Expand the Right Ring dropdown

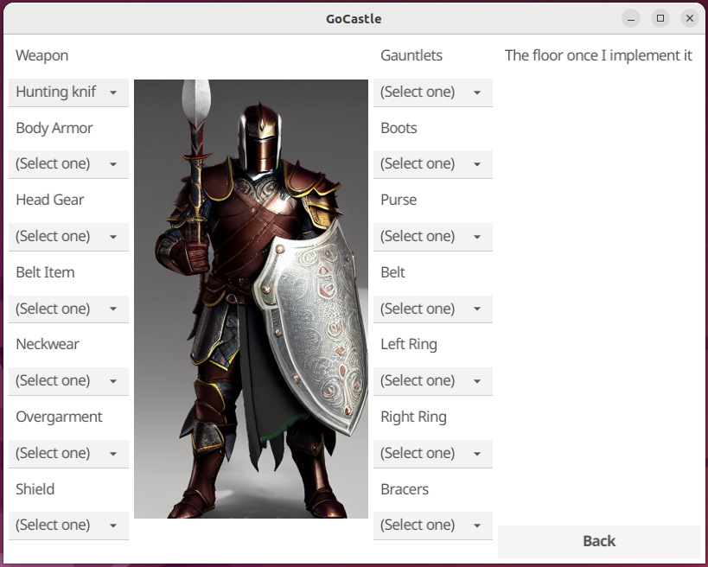(x=432, y=454)
